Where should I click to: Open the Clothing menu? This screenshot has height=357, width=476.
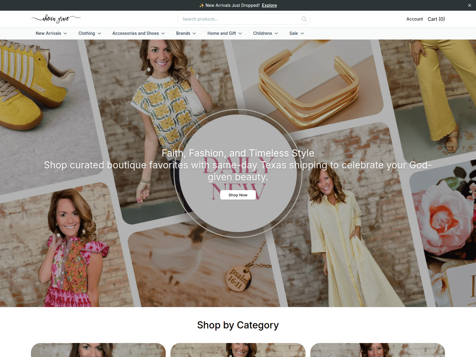pos(87,33)
